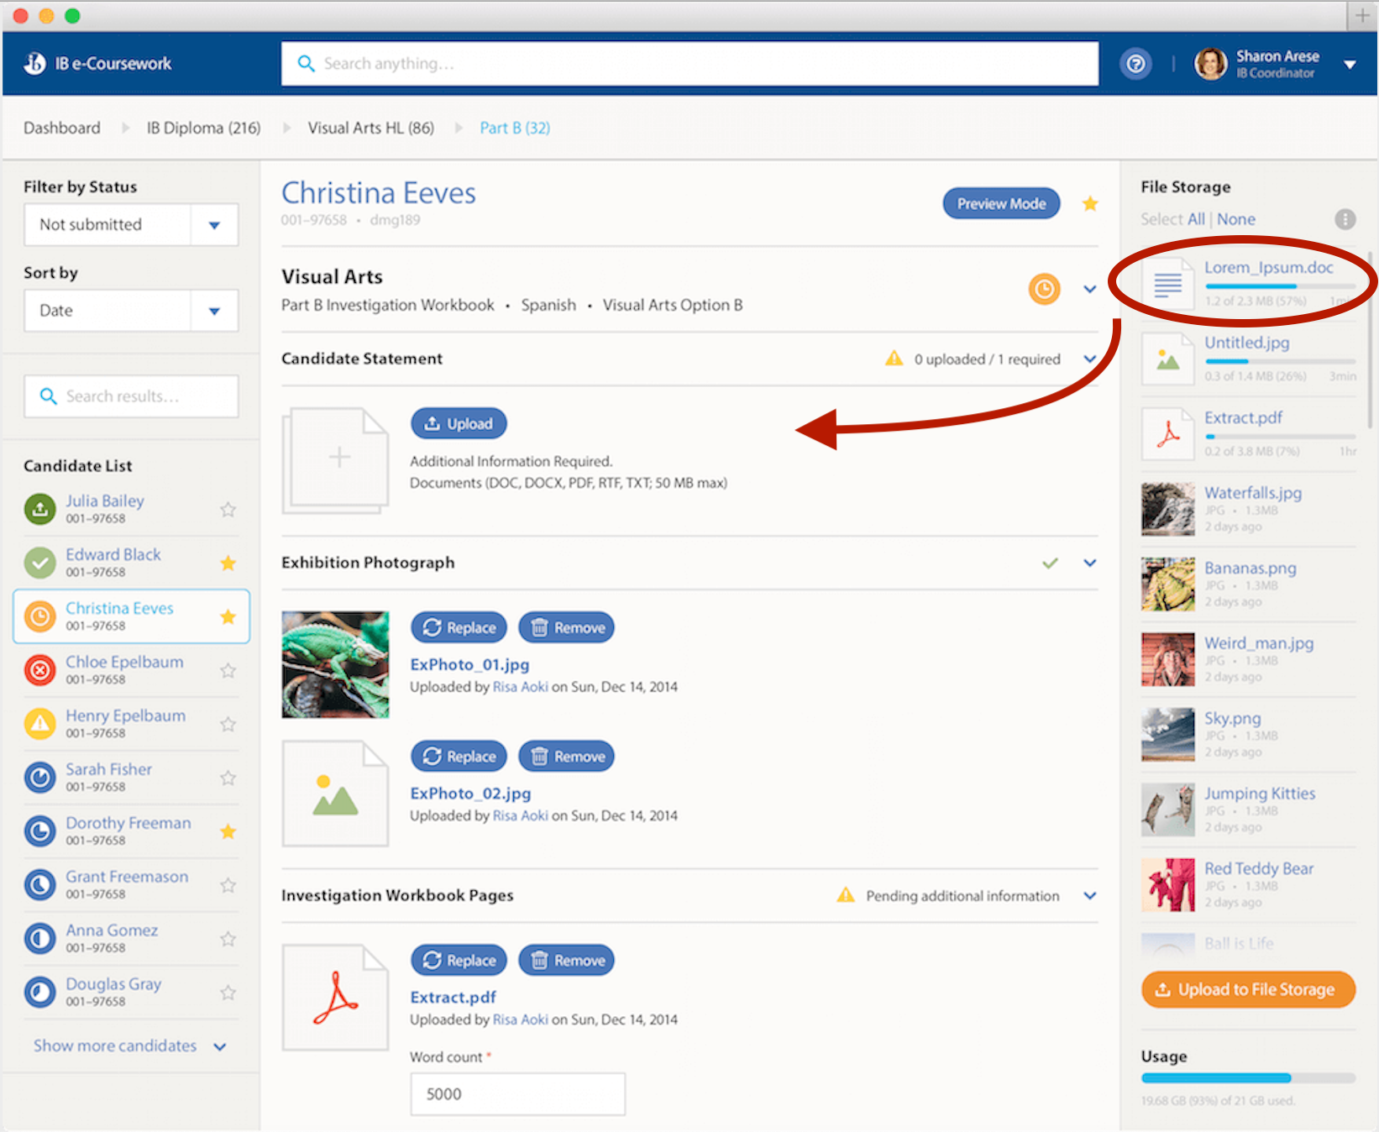Click Untitled.jpg upload progress bar
This screenshot has height=1132, width=1379.
pos(1280,361)
